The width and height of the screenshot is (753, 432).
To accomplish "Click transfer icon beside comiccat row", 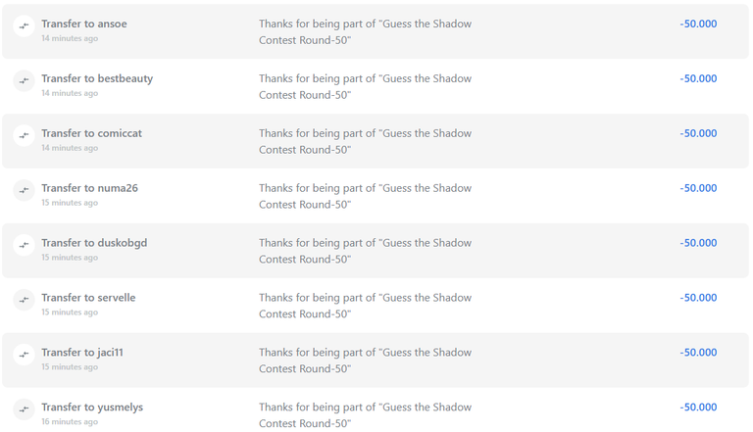I will point(24,135).
